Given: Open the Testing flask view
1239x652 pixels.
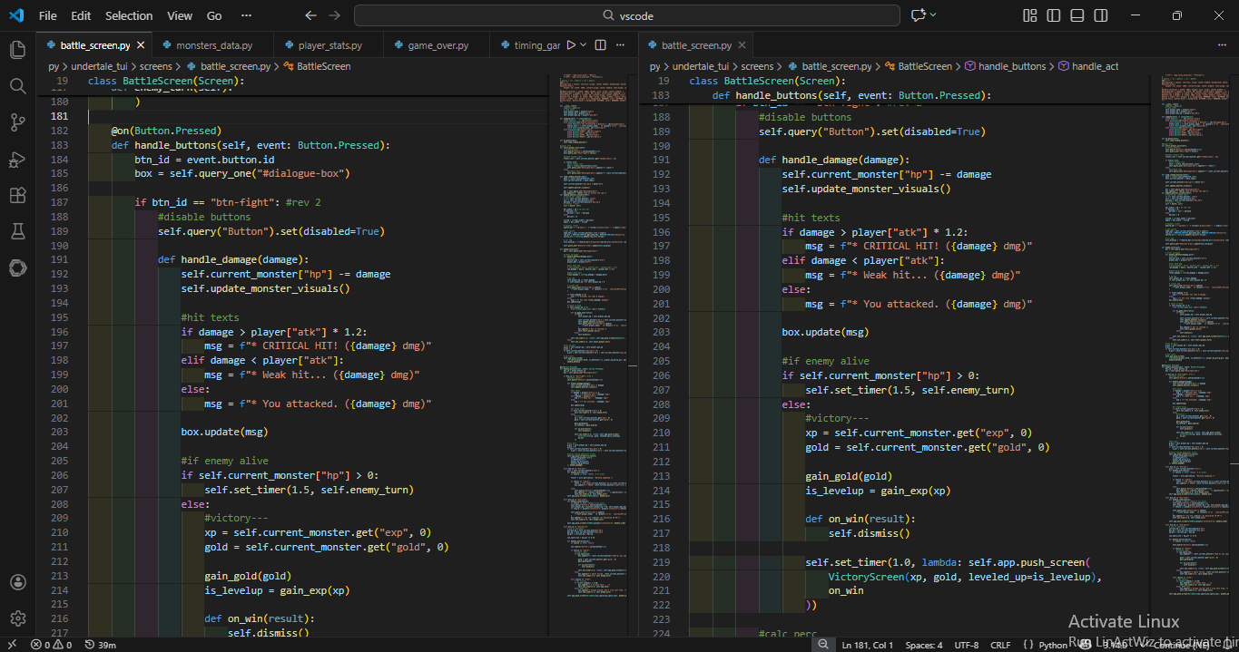Looking at the screenshot, I should (17, 231).
